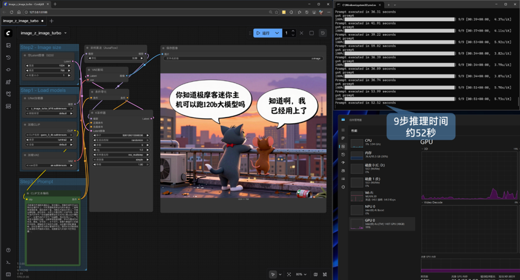
Task: Click the stop square icon beside Run
Action: [x=312, y=33]
